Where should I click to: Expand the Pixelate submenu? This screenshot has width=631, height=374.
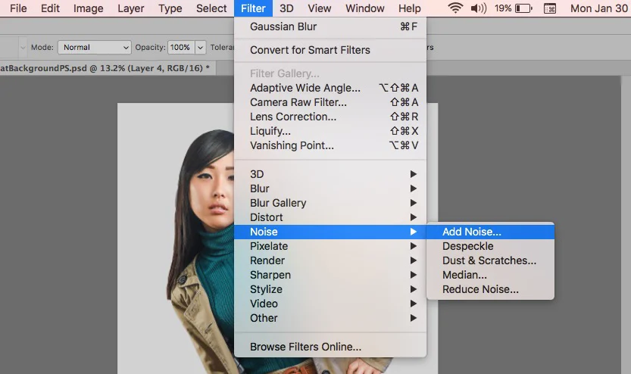330,246
